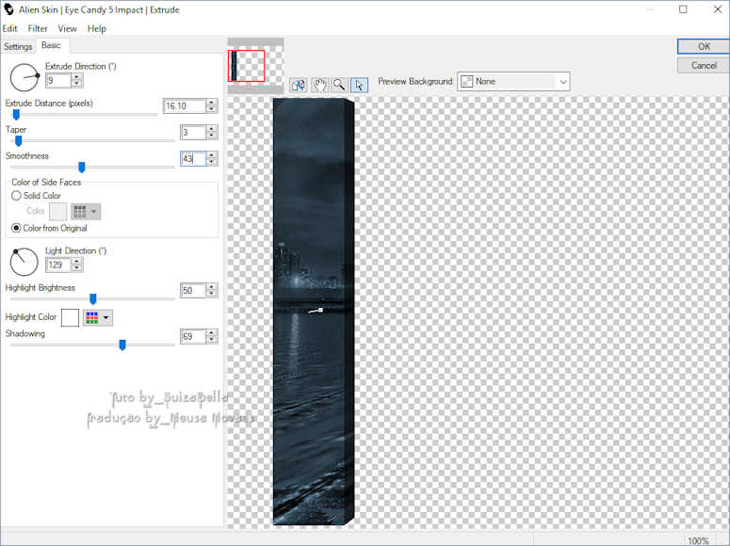Click the Shadowing slider handle
This screenshot has height=546, width=730.
122,345
